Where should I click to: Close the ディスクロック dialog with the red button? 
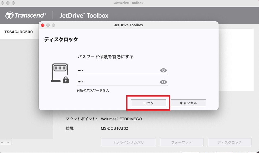click(x=43, y=25)
